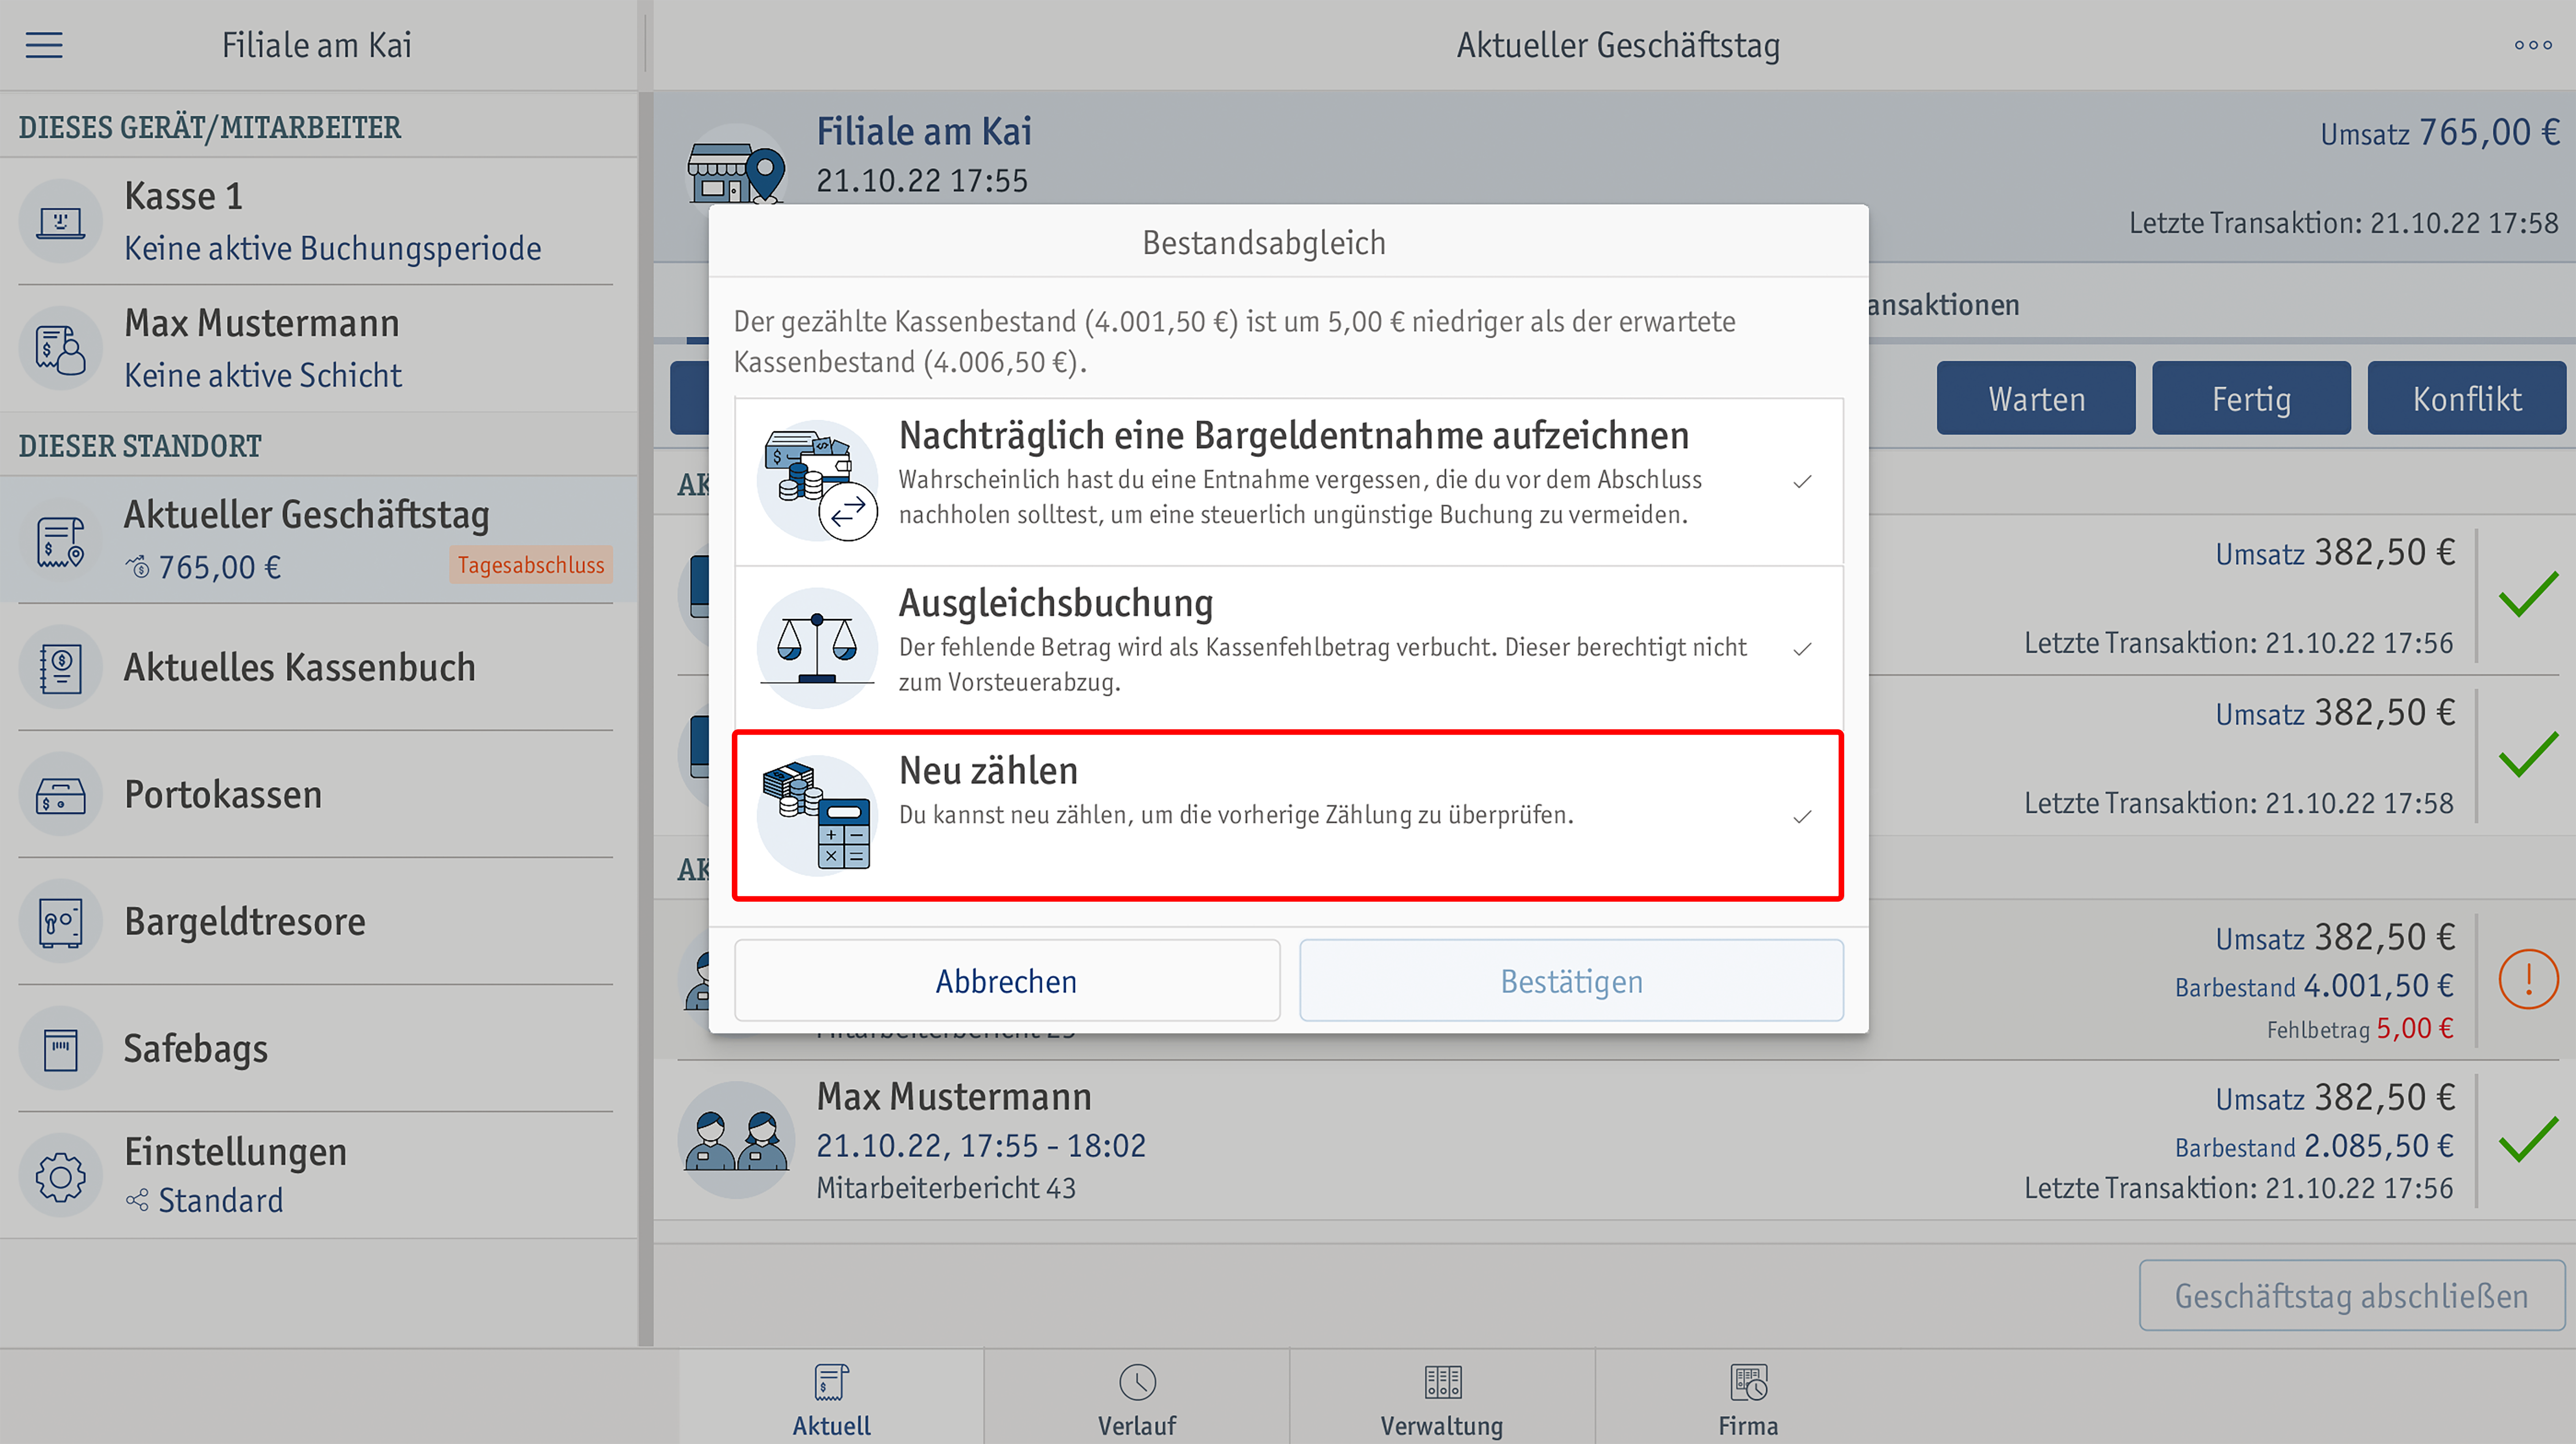Open Aktuelles Kassenbuch in sidebar
The height and width of the screenshot is (1444, 2576).
[x=318, y=668]
